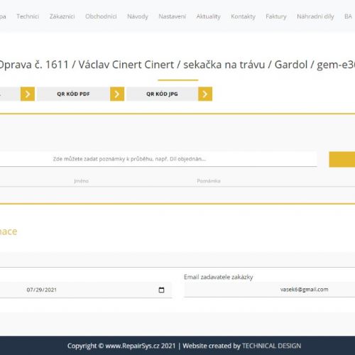Screen dimensions: 355x355
Task: Click the yellow arrow icon before QR KÓD PDF
Action: [x=28, y=94]
